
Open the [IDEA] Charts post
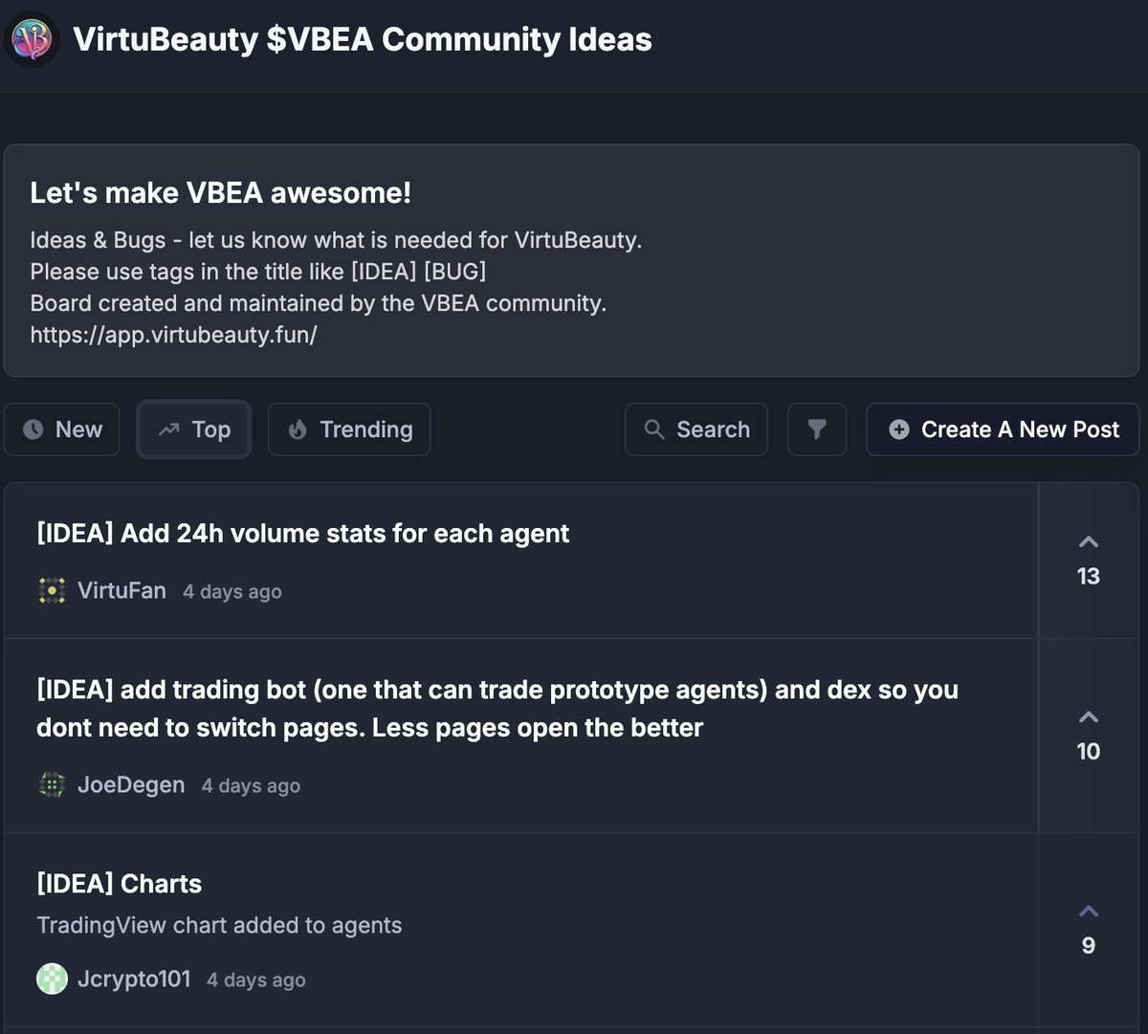[x=120, y=884]
